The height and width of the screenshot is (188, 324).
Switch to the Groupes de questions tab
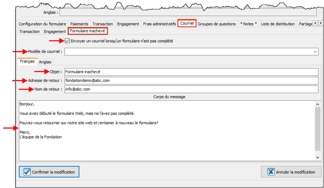click(217, 24)
